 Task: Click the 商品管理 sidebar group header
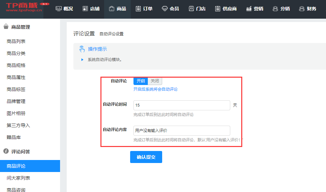click(x=20, y=27)
